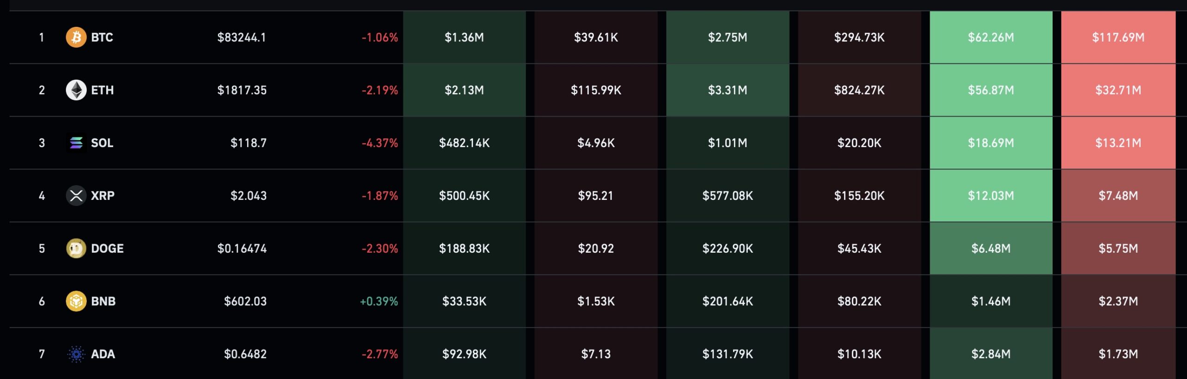
Task: Select BTC price $83244.1
Action: [242, 37]
